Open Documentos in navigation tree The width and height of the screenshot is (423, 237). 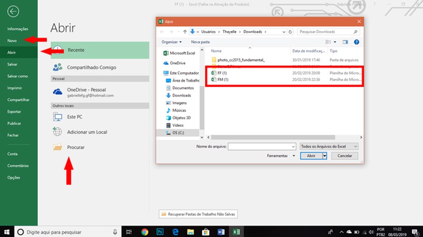click(x=180, y=88)
